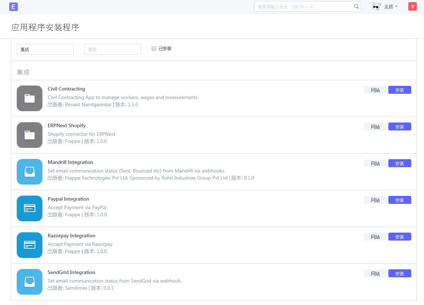Install the Civil Contracting app
The image size is (424, 305).
[399, 90]
